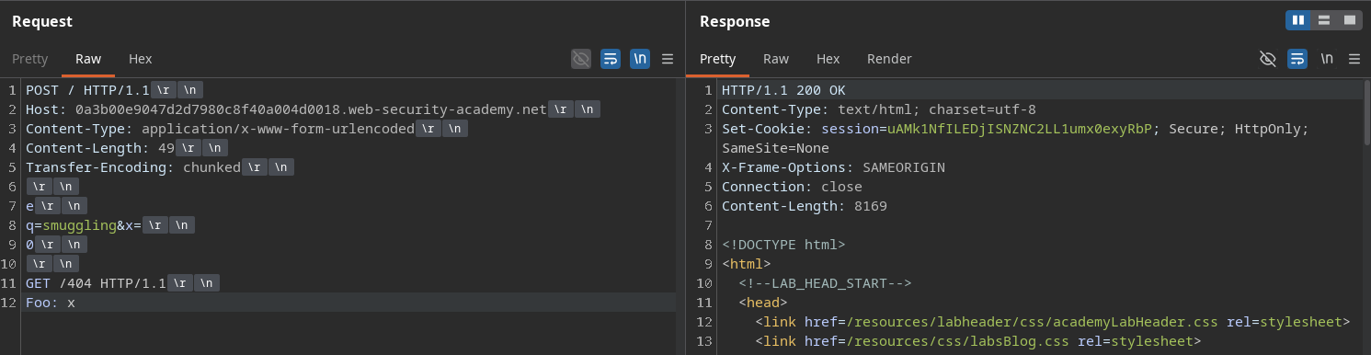Open Response panel hamburger options menu
Screen dimensions: 1371x355
pos(1354,59)
